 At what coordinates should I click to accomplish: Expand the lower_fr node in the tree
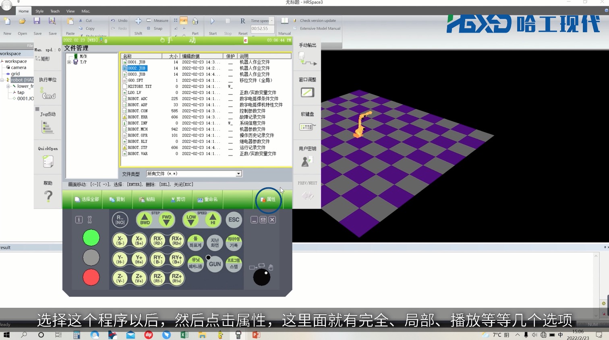pyautogui.click(x=8, y=86)
